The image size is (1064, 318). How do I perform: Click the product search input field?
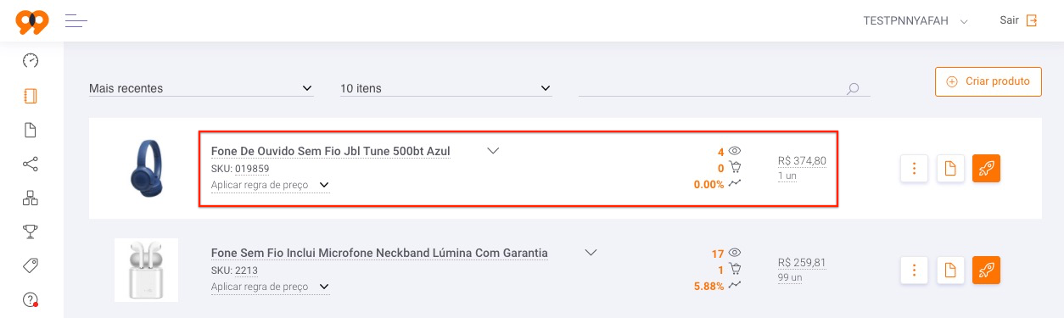[724, 88]
